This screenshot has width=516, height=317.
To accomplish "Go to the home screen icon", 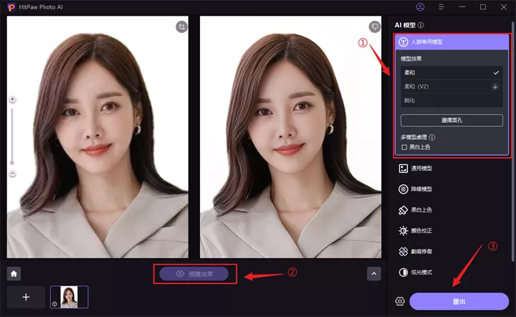I will coord(14,273).
